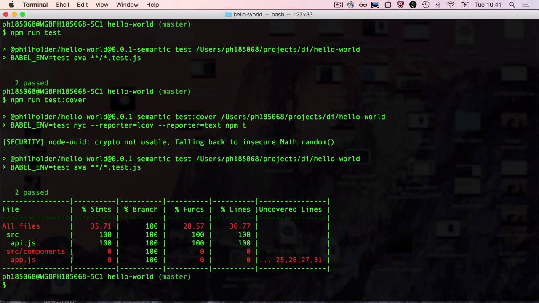Click the 'src' row label in coverage table
Screen dimensions: 539x303
[x=13, y=235]
